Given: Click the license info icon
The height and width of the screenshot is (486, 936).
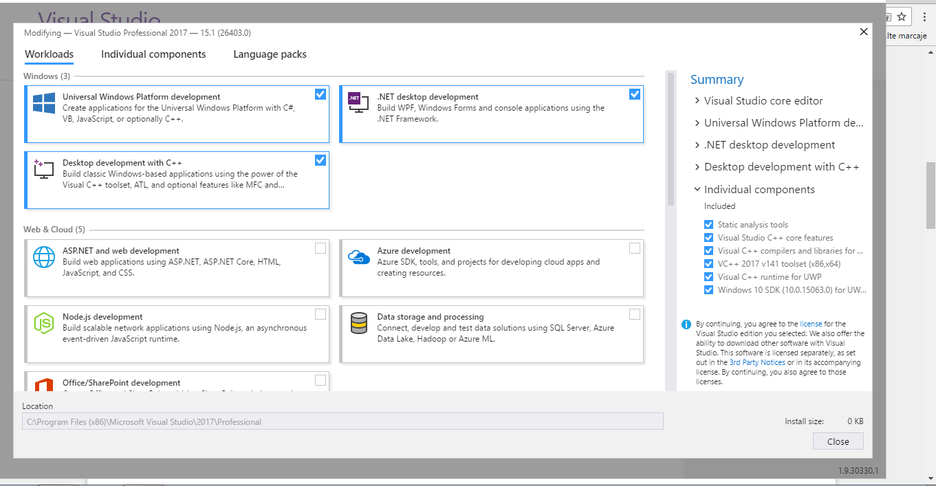Looking at the screenshot, I should coord(686,324).
